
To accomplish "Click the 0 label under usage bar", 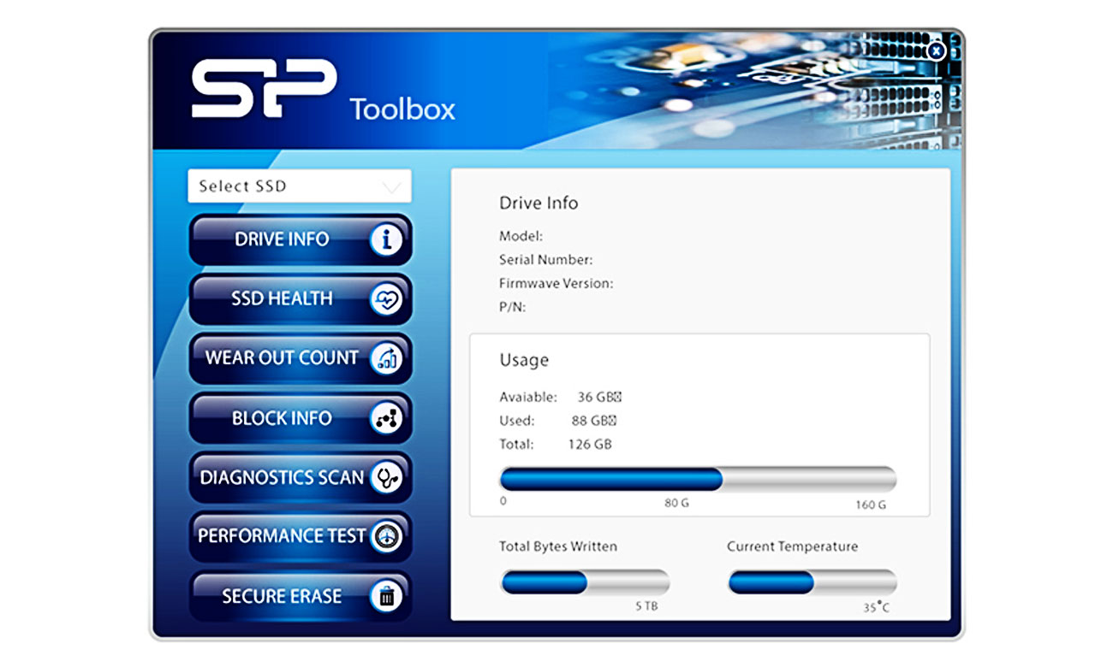I will click(503, 501).
